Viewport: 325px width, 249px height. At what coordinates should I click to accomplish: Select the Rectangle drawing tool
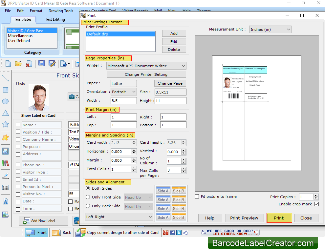[x=5, y=90]
